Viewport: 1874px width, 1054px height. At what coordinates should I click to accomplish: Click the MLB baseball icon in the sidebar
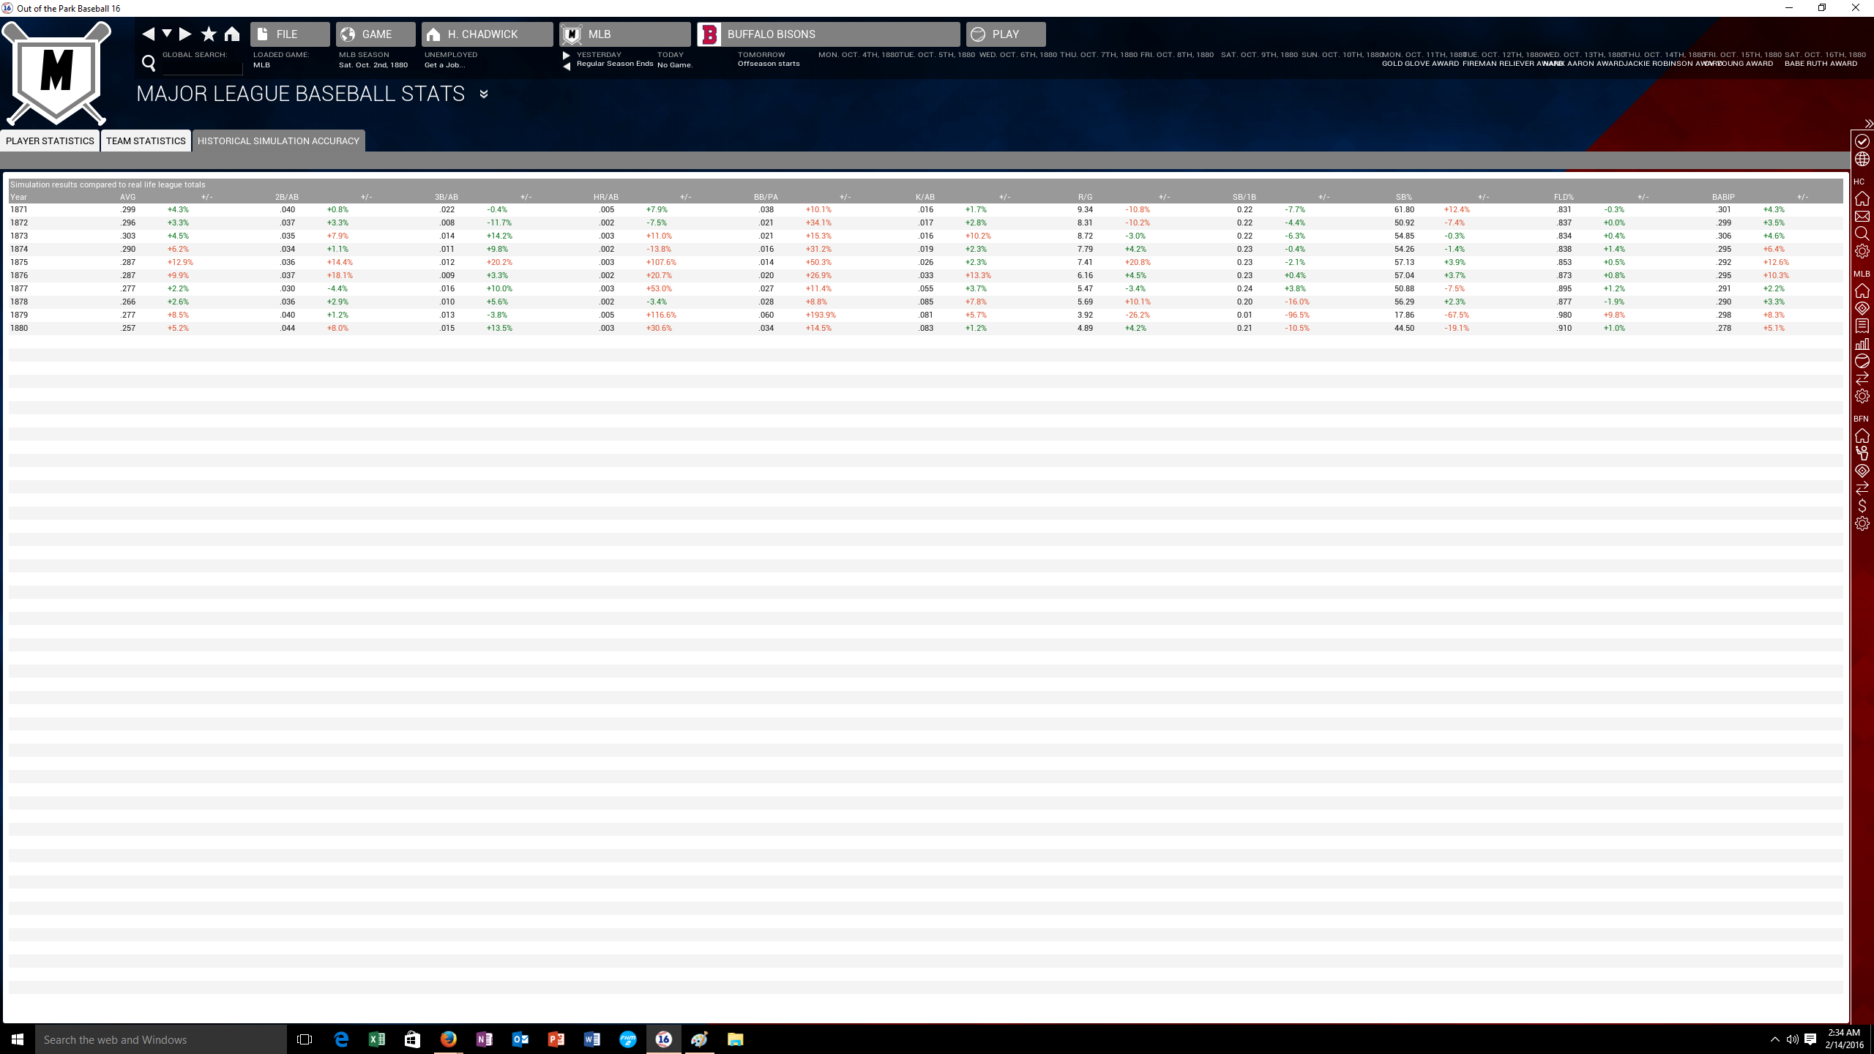tap(1862, 361)
